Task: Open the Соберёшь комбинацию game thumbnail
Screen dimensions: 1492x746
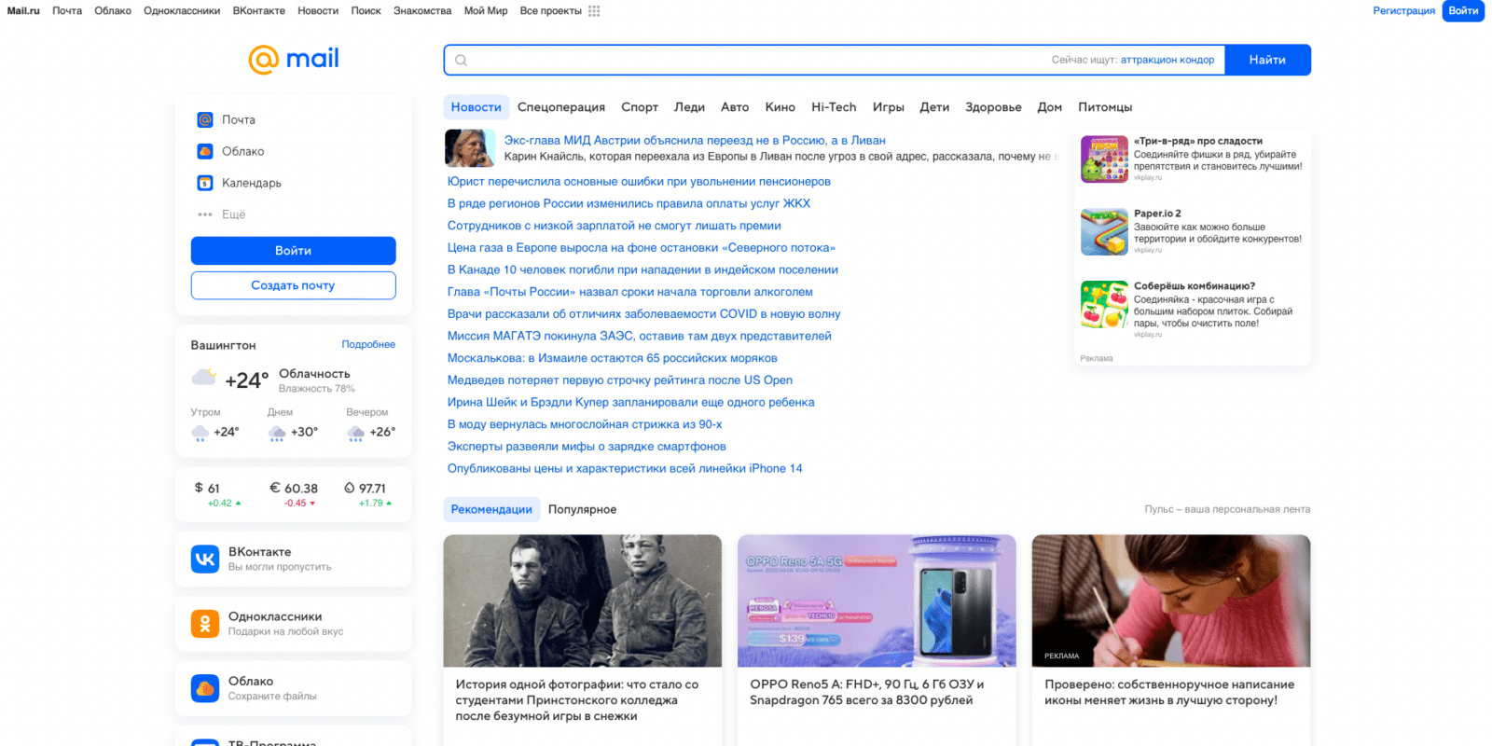Action: point(1104,304)
